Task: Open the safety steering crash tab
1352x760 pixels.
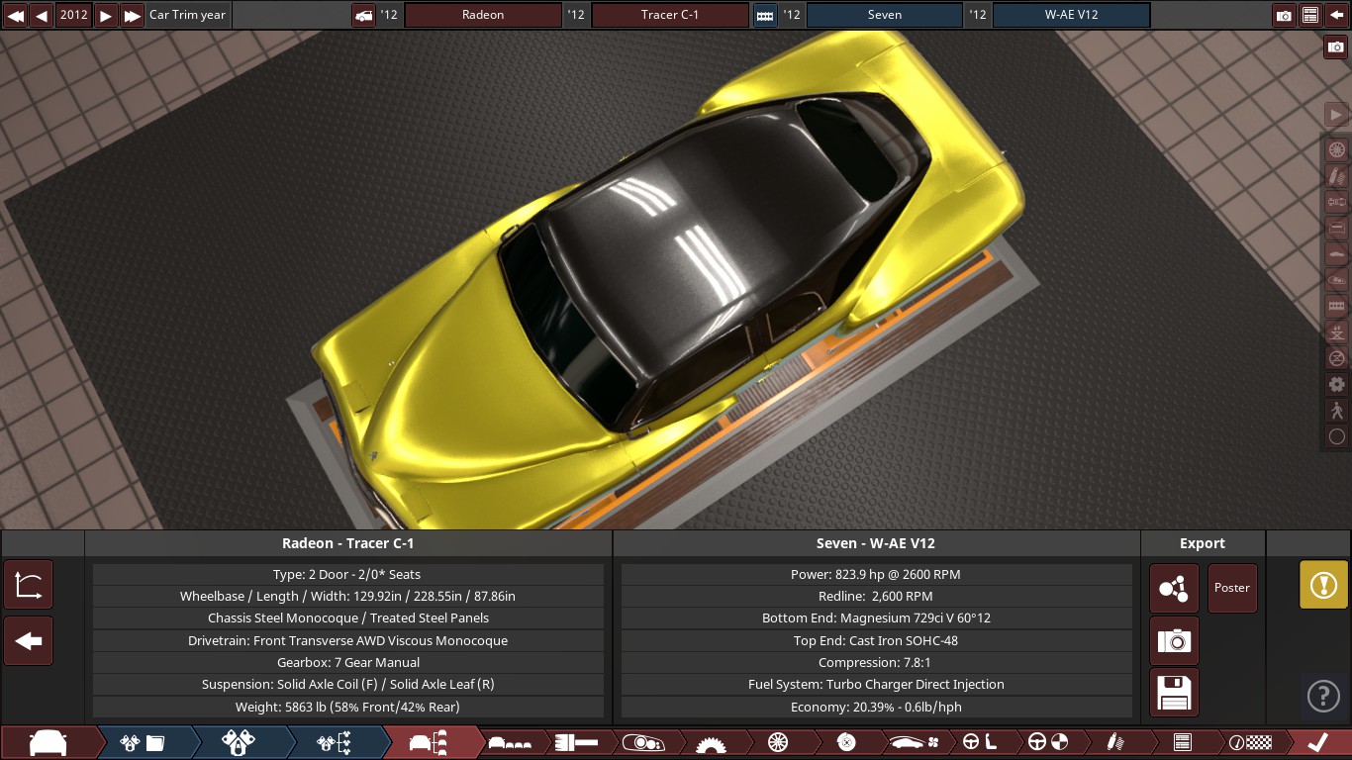Action: click(1047, 743)
